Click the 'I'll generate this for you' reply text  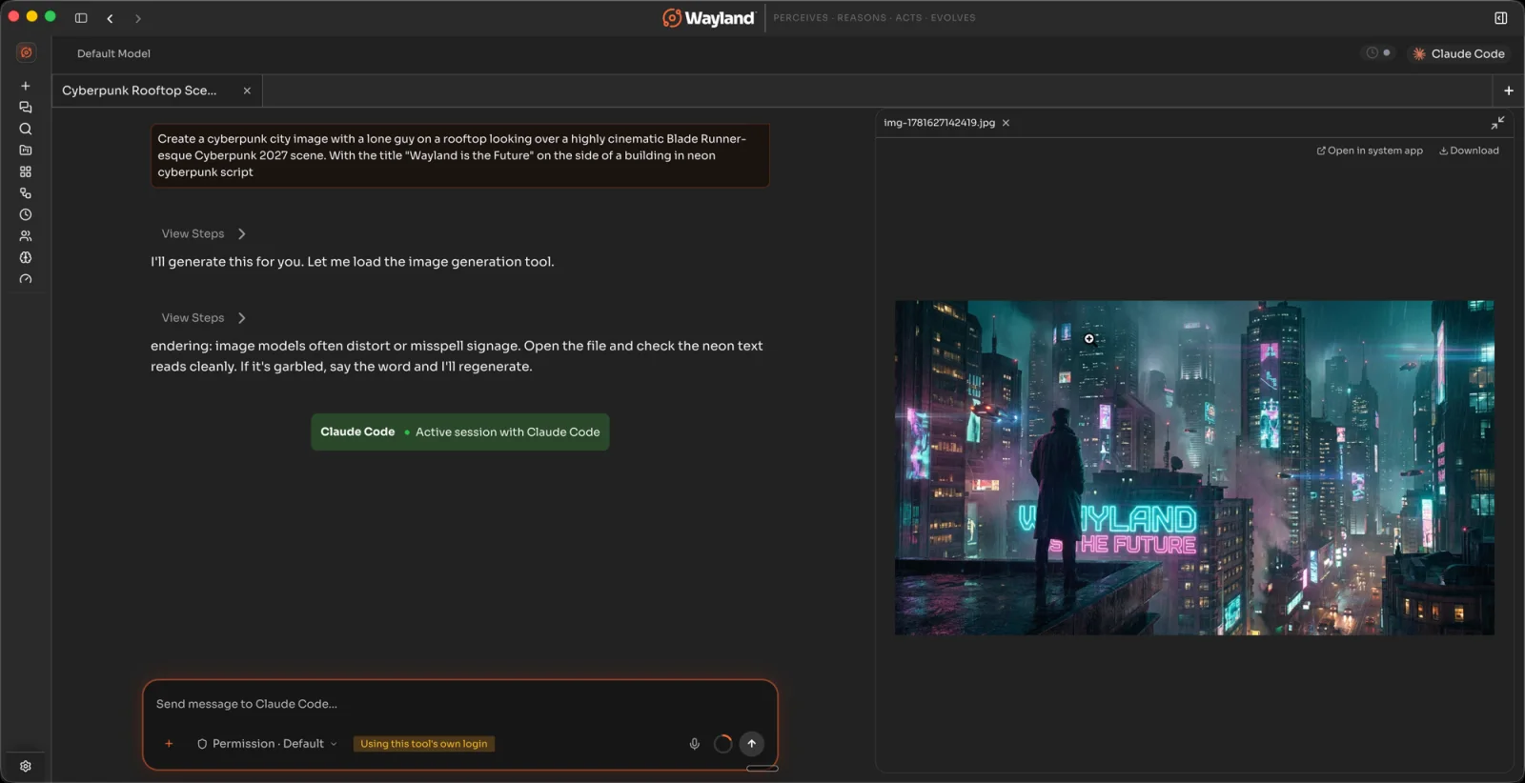(x=352, y=262)
